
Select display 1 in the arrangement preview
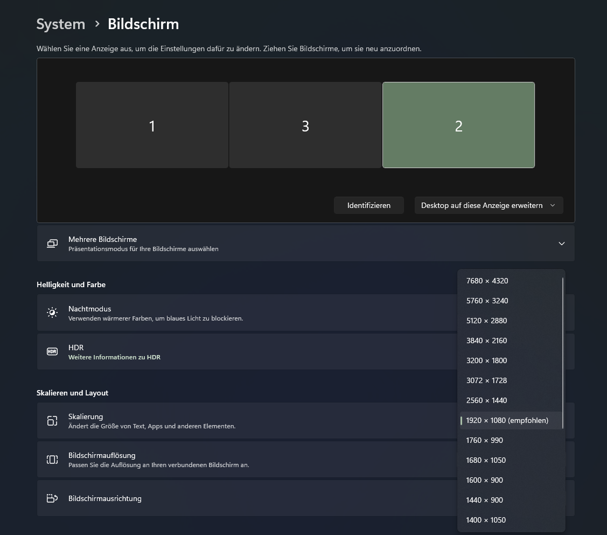[152, 125]
